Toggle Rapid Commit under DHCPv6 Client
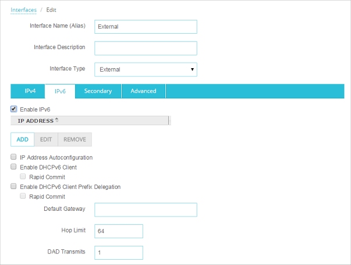 [23, 176]
